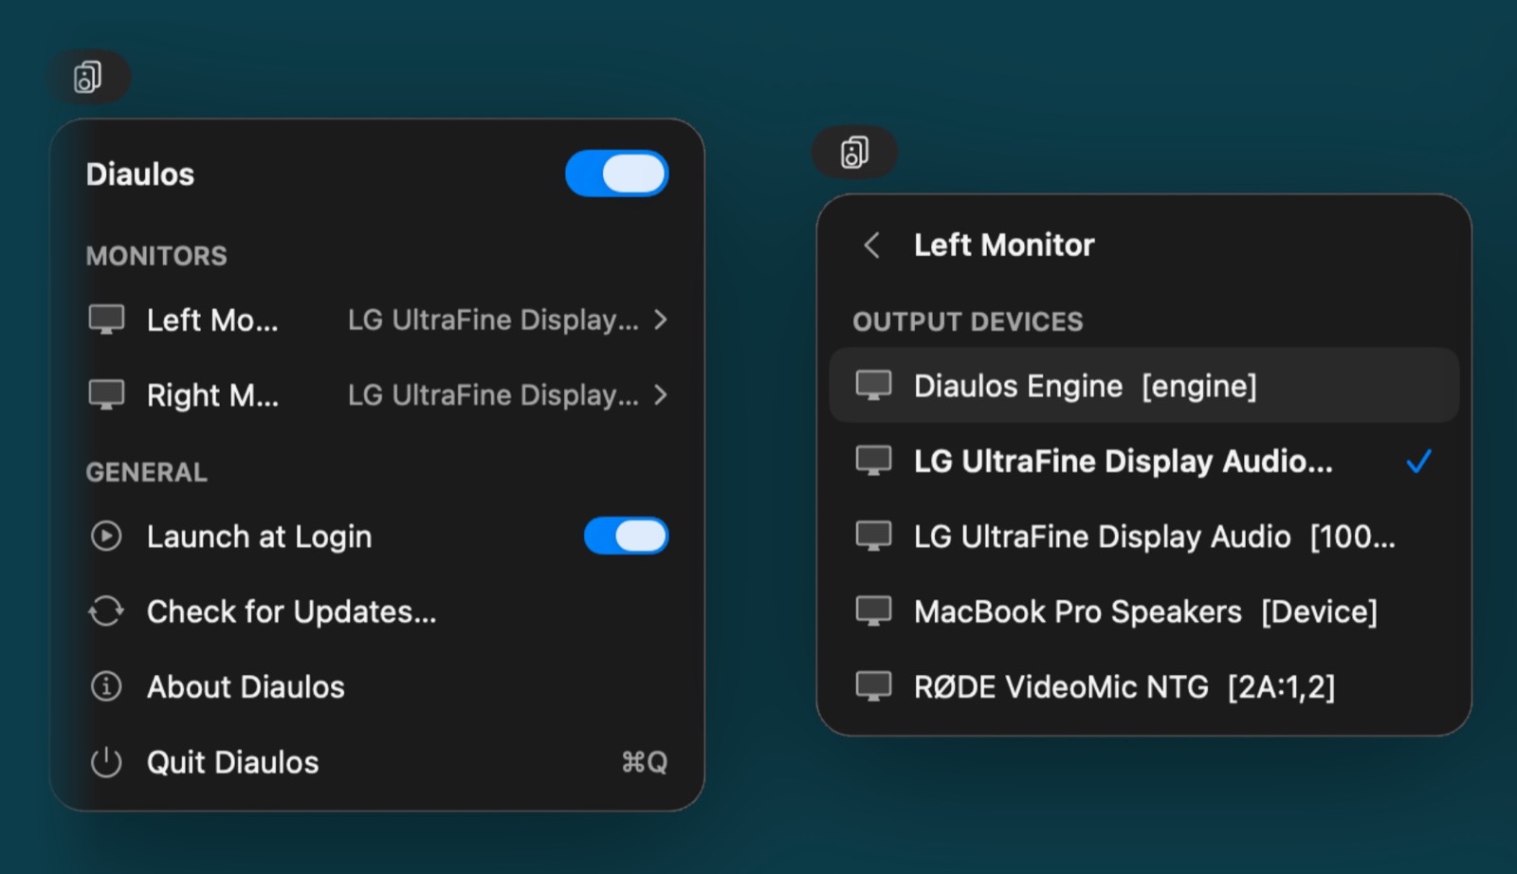The height and width of the screenshot is (874, 1517).
Task: Click the refresh arrows icon for updates
Action: tap(106, 611)
